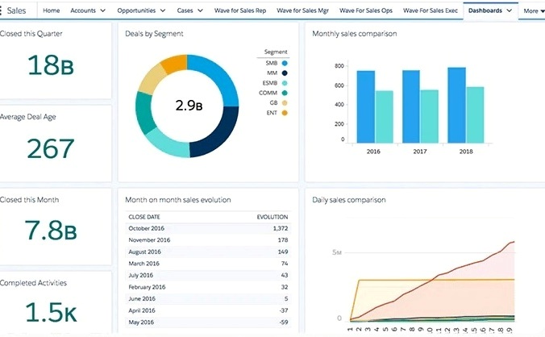Select the Dashboards tab
Viewport: 545px width, 337px height.
485,10
